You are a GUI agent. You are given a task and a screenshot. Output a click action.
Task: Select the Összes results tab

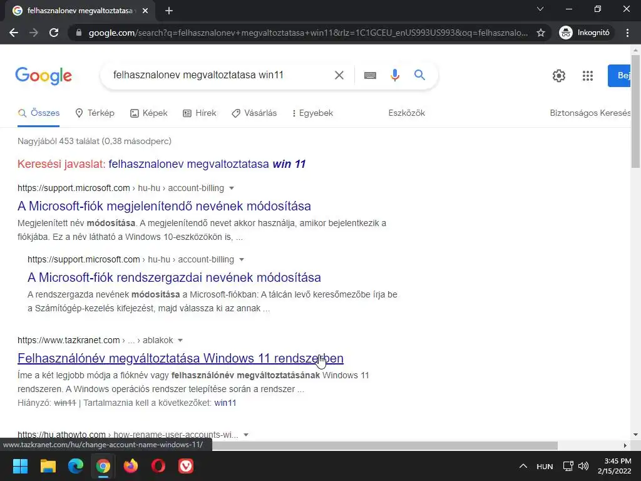coord(39,113)
